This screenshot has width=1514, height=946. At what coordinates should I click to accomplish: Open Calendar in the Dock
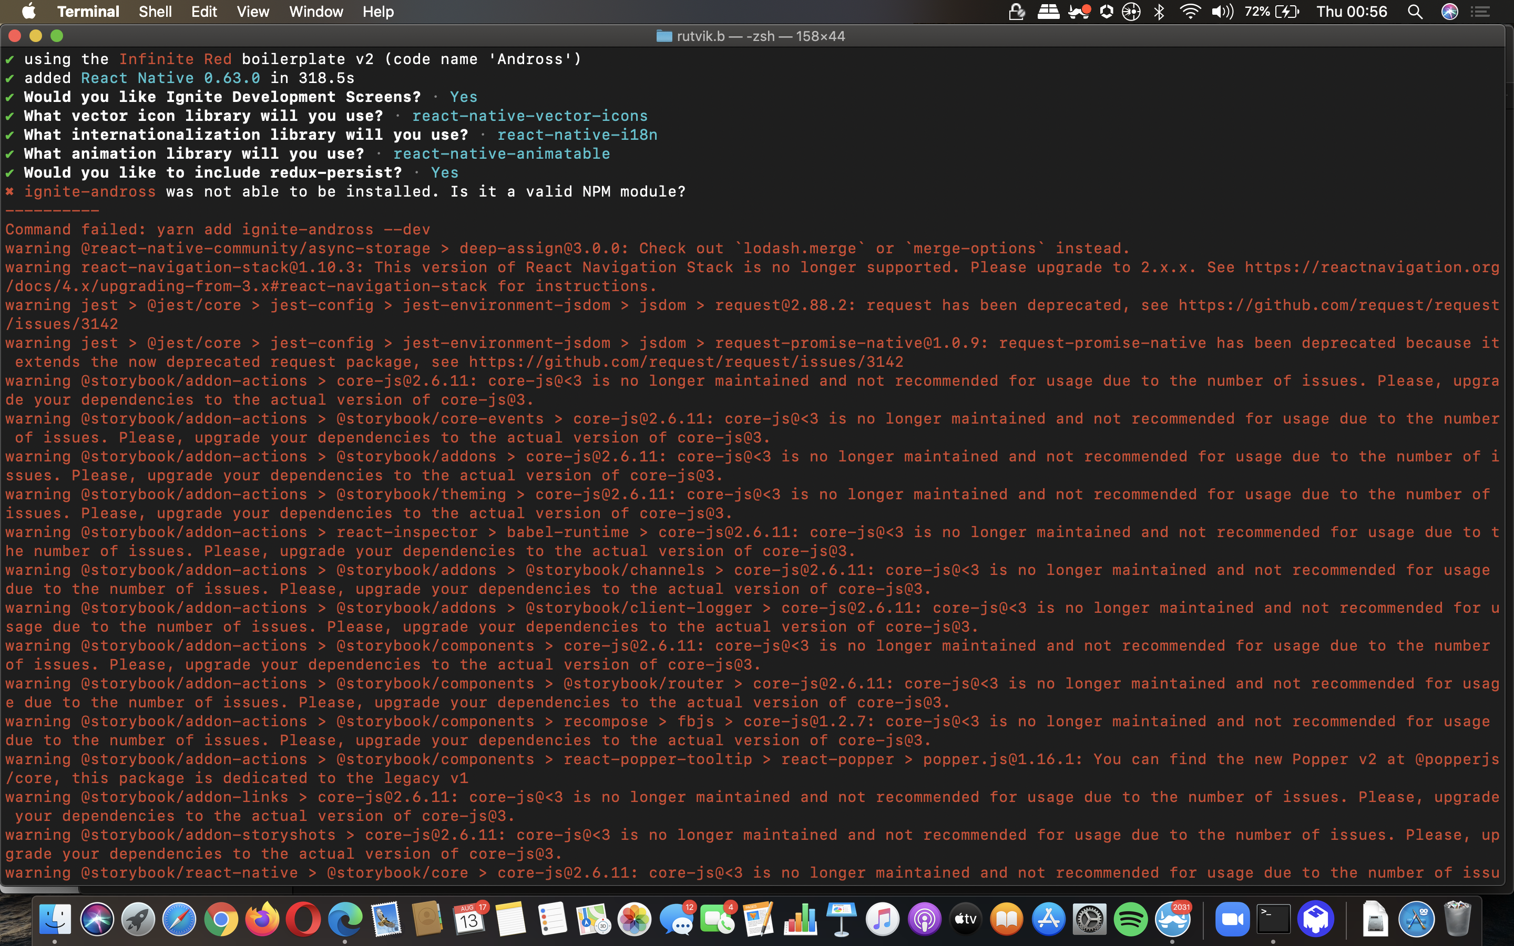469,919
